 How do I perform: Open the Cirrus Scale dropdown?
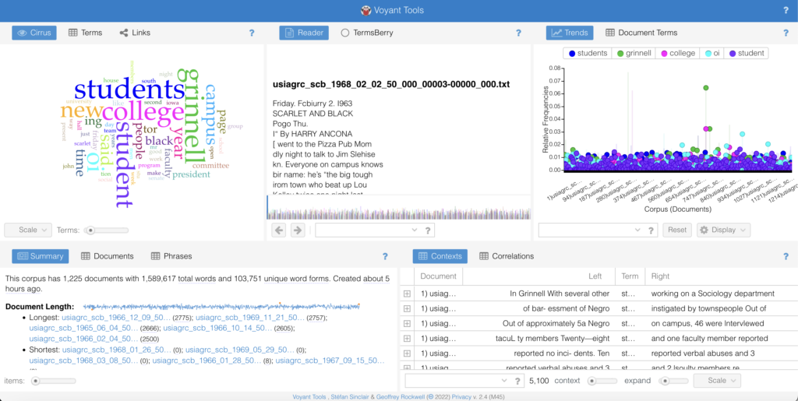(x=28, y=230)
